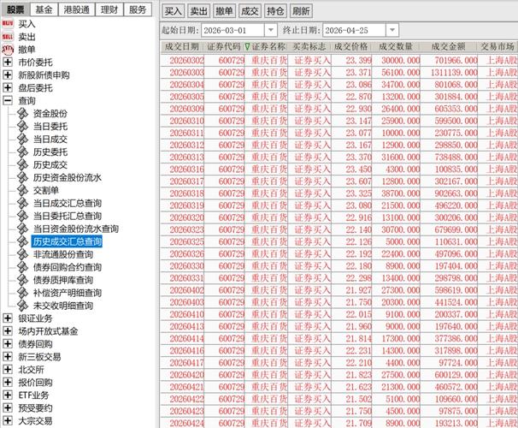Click the icon next to 非流通股份查询
518x428 pixels.
coord(22,254)
